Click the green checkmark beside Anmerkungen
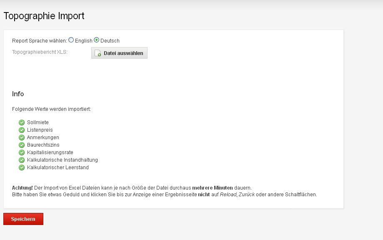Image resolution: width=383 pixels, height=240 pixels. pos(22,137)
